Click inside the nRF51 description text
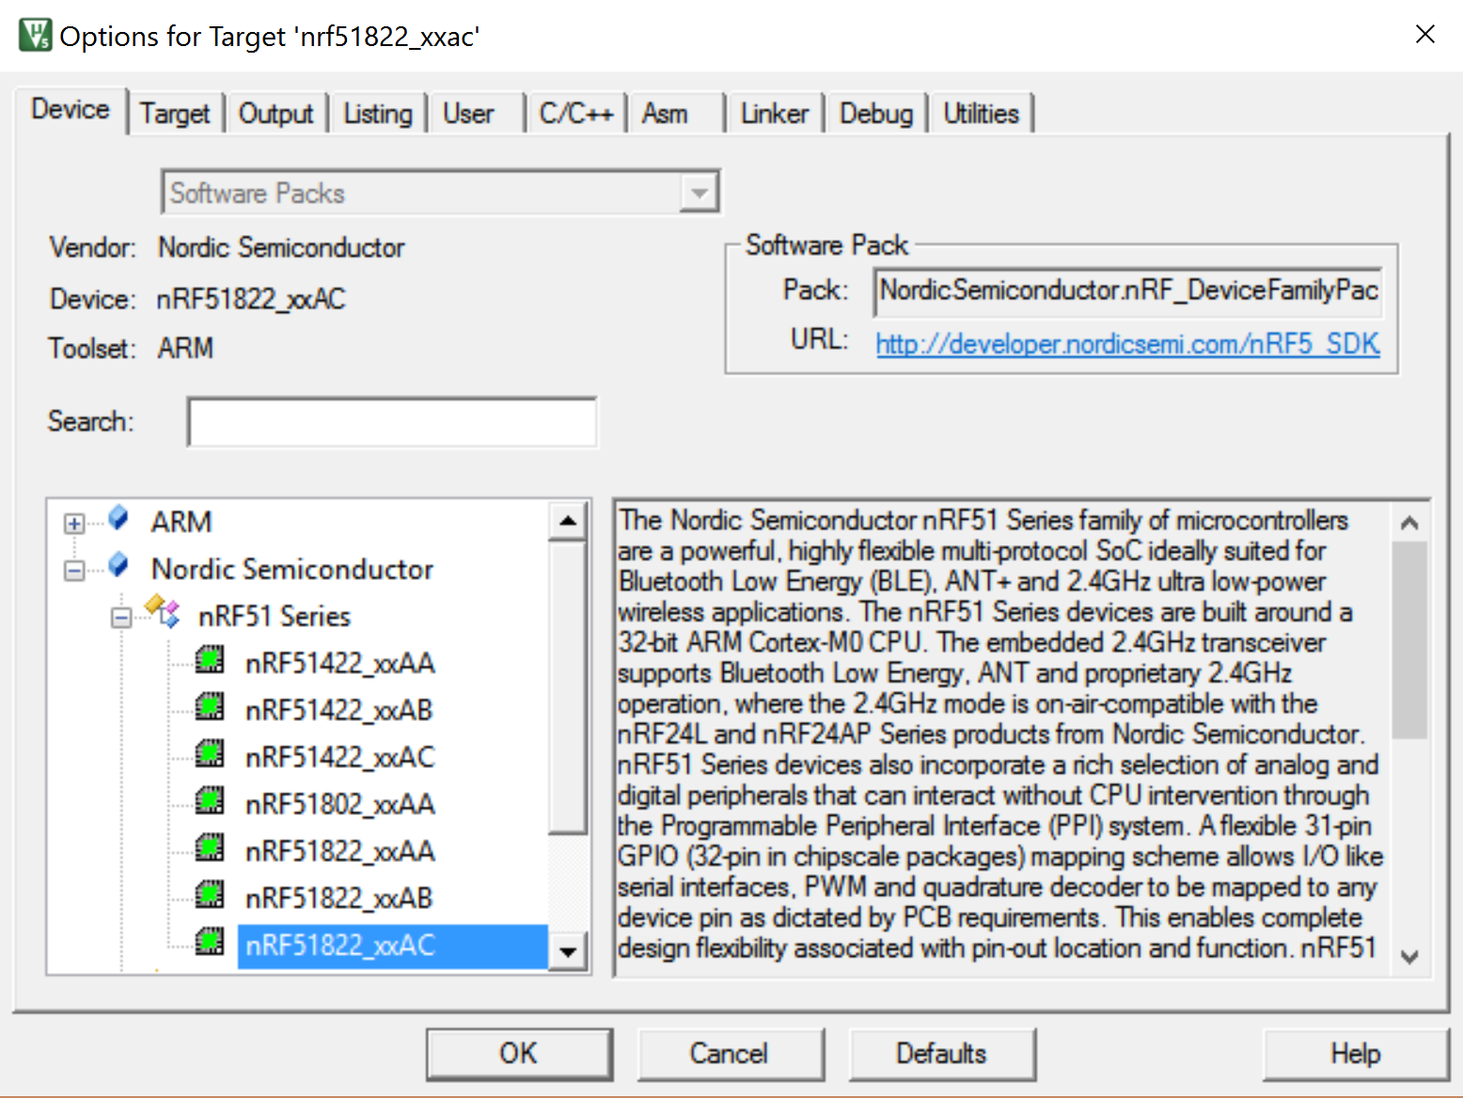The width and height of the screenshot is (1463, 1098). (1000, 734)
